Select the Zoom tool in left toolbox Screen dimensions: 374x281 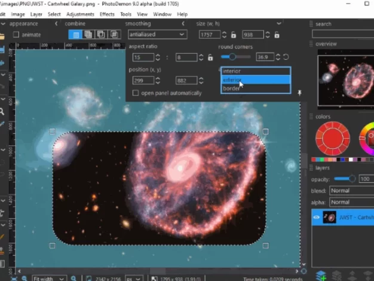click(2, 111)
